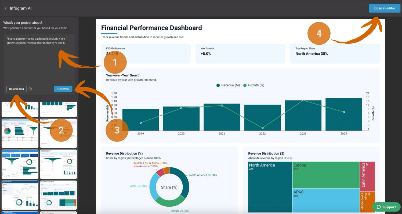Click inside the project topic text box
Viewport: 402px width, 214px height.
pyautogui.click(x=39, y=59)
